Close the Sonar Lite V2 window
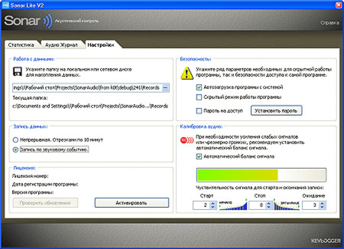Screen dimensions: 344x249 tap(339, 5)
